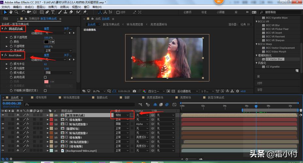This screenshot has width=303, height=163.
Task: Select the Rotation tool
Action: 24,12
